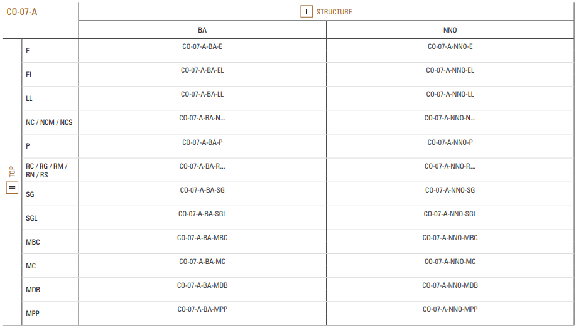Select CO-07-A-NNO-MPP cell

click(450, 309)
